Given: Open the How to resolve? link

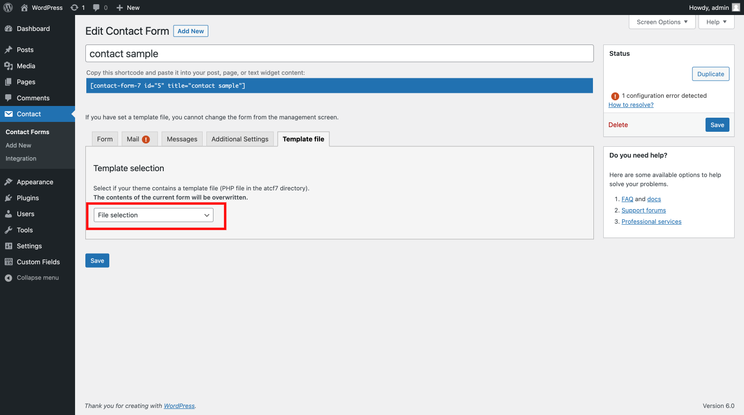Looking at the screenshot, I should 631,105.
